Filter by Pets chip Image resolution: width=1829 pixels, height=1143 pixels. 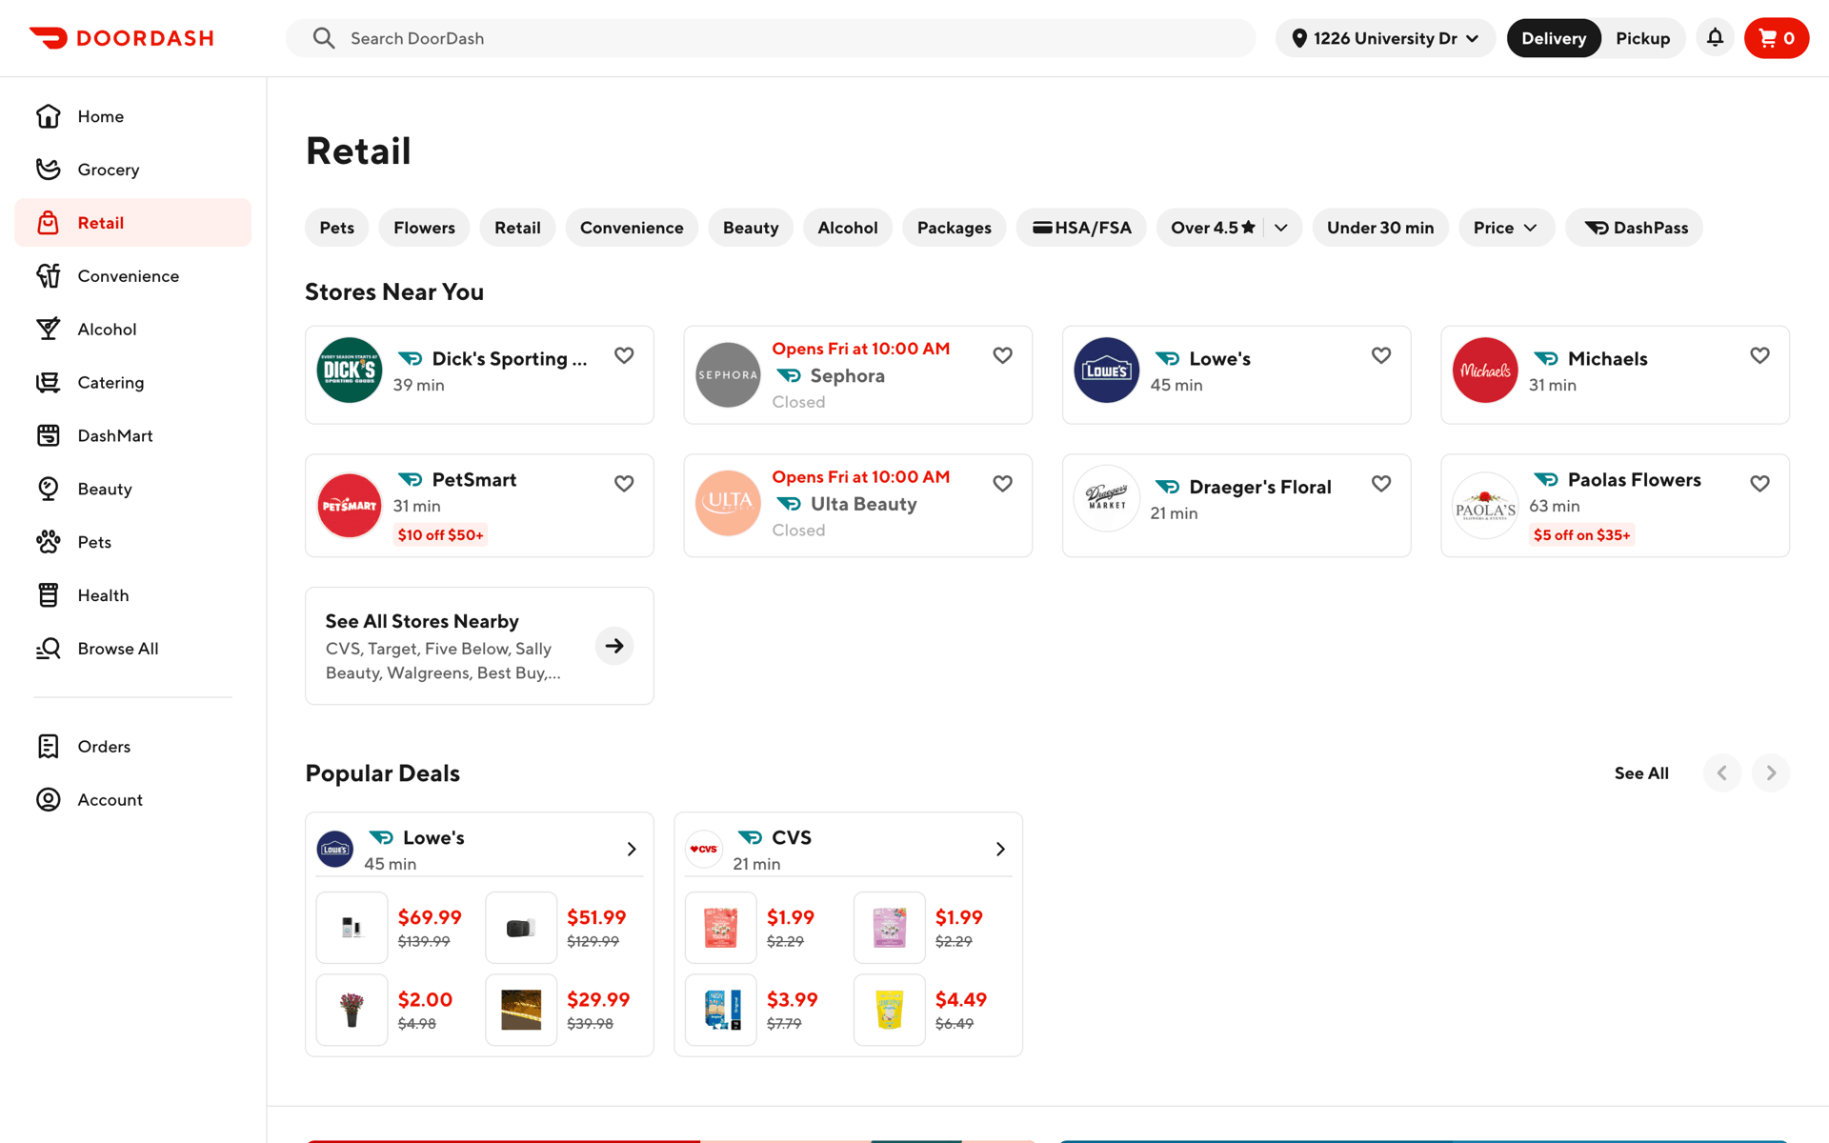(x=337, y=228)
